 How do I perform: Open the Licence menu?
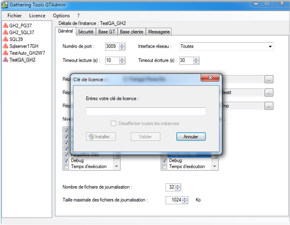point(37,16)
